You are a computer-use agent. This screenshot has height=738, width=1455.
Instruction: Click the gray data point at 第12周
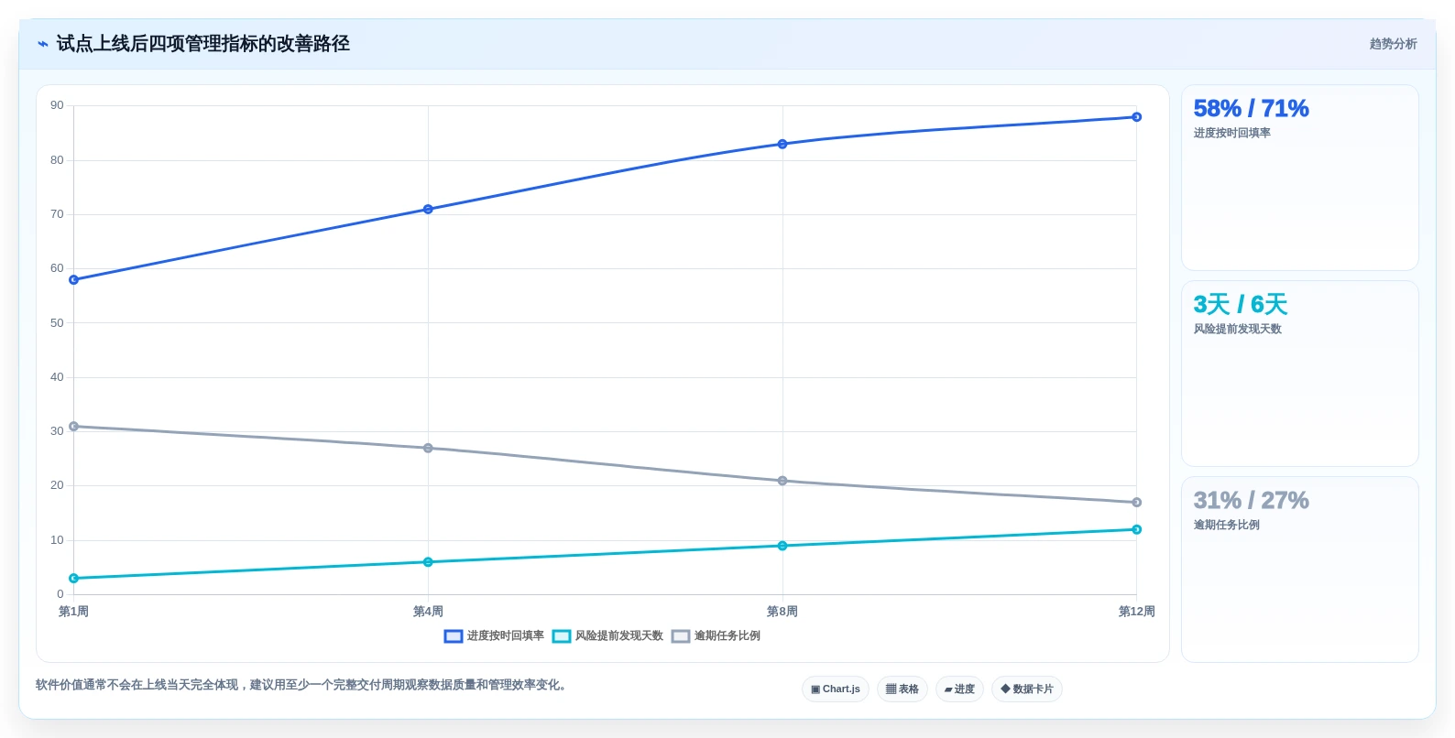point(1137,503)
